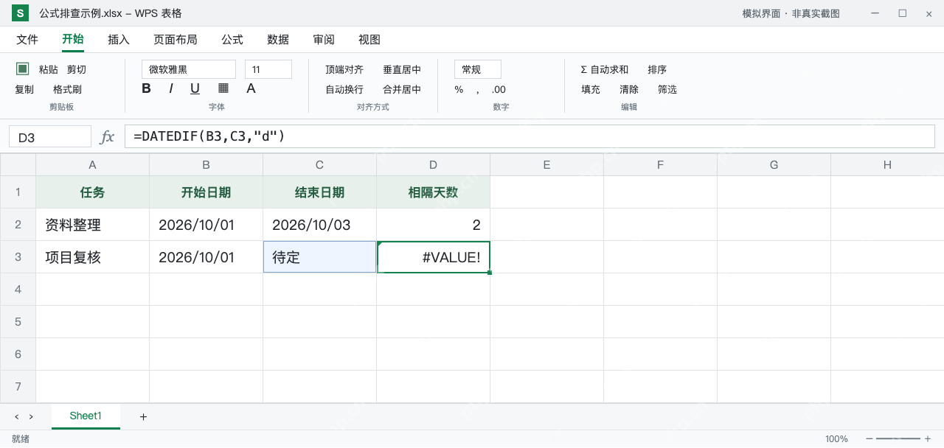944x448 pixels.
Task: Select column H header
Action: [887, 165]
